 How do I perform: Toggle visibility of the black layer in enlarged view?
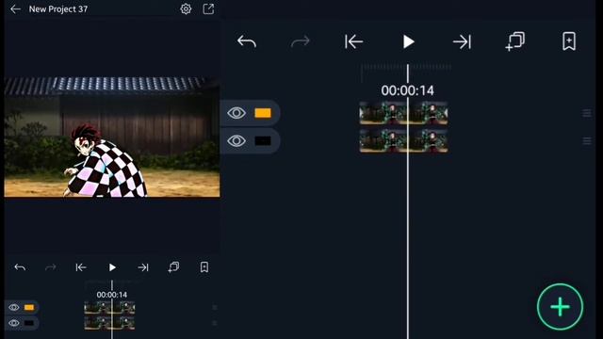(x=236, y=141)
